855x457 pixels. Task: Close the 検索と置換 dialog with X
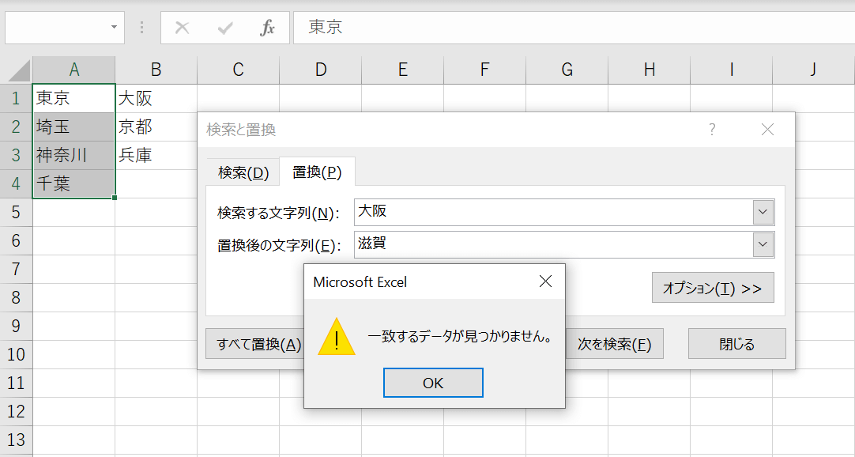point(767,130)
